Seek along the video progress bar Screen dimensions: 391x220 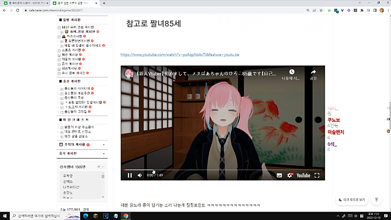(223, 170)
